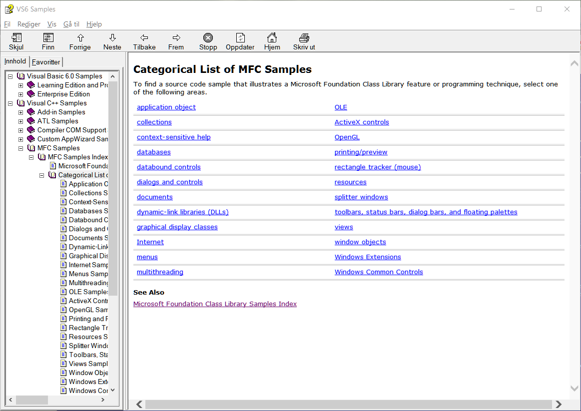This screenshot has height=411, width=581.
Task: Stop loading with the Stopp icon
Action: (208, 38)
